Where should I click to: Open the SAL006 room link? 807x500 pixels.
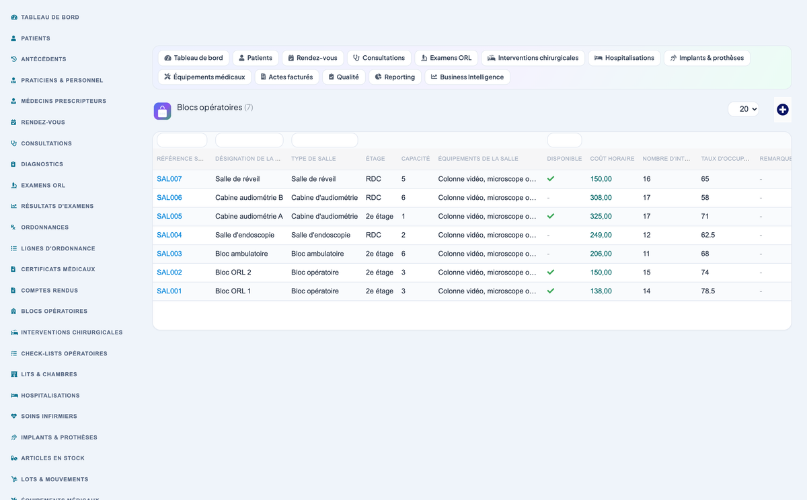pyautogui.click(x=169, y=198)
